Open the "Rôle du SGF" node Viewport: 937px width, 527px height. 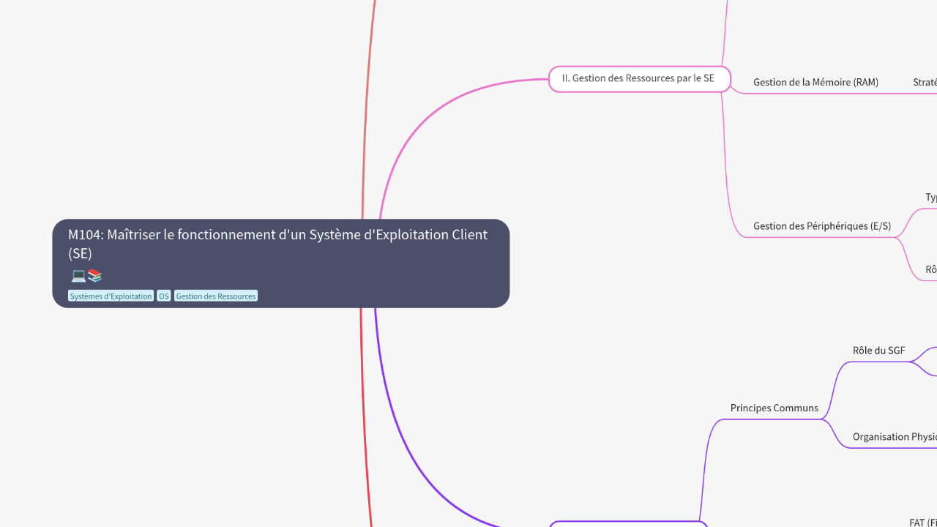coord(878,350)
